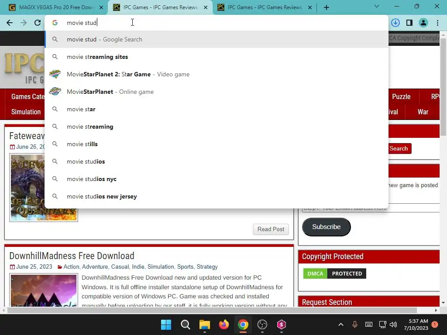Launch Firefox from the taskbar

[x=224, y=325]
